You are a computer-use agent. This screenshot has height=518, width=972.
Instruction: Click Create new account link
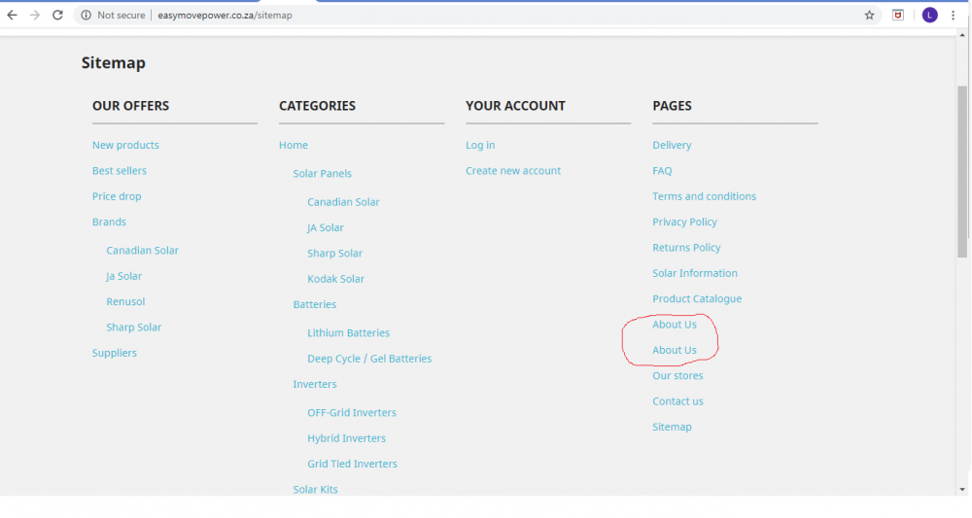[x=512, y=170]
